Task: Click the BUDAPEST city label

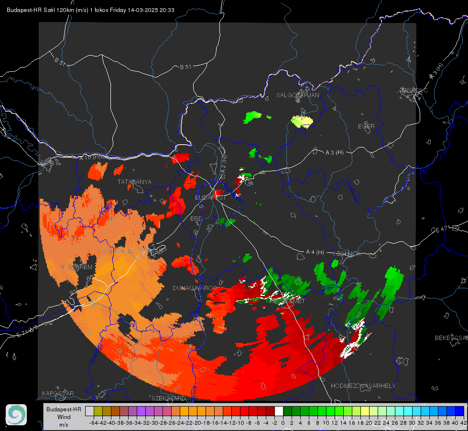Action: coord(210,198)
